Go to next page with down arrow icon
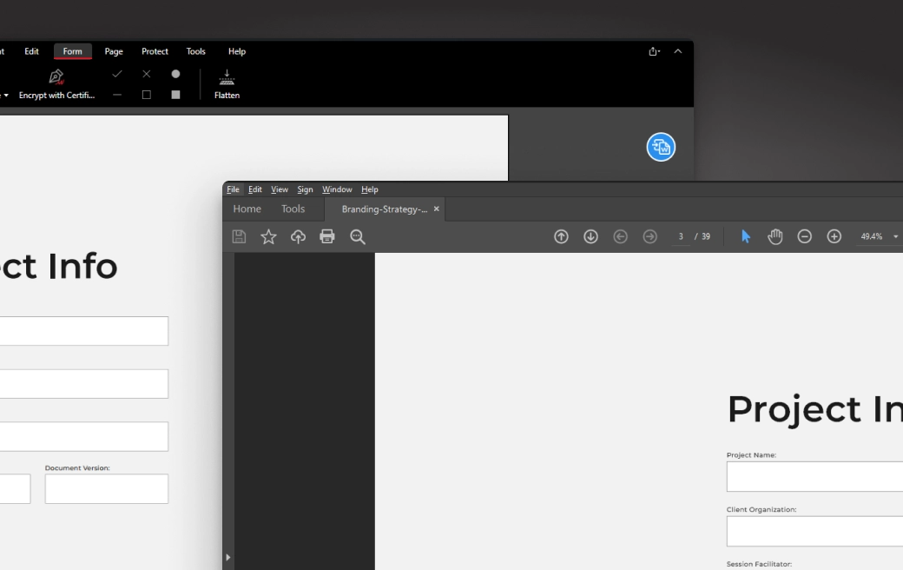 click(x=590, y=236)
